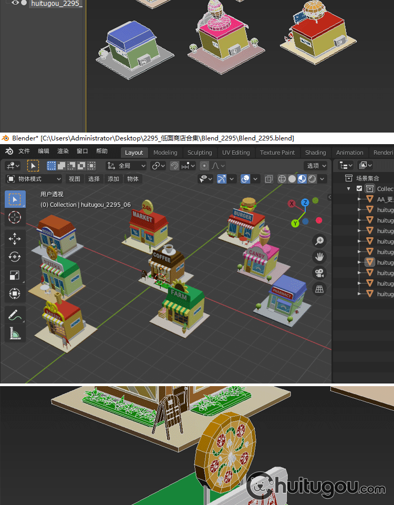Select the 3D Cursor tool
The height and width of the screenshot is (505, 394).
click(x=15, y=217)
